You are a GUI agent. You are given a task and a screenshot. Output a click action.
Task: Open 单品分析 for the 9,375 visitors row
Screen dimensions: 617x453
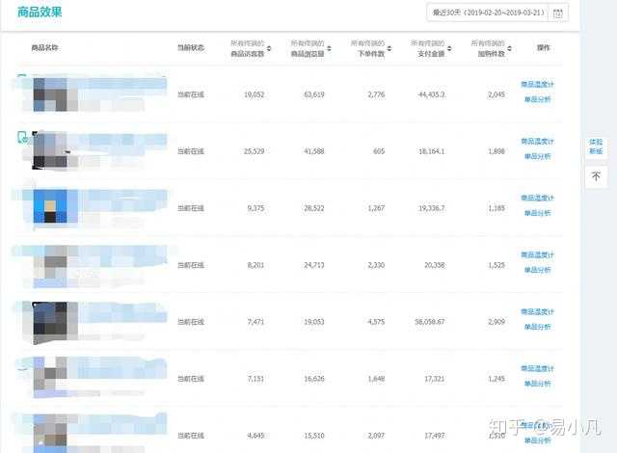tap(537, 213)
